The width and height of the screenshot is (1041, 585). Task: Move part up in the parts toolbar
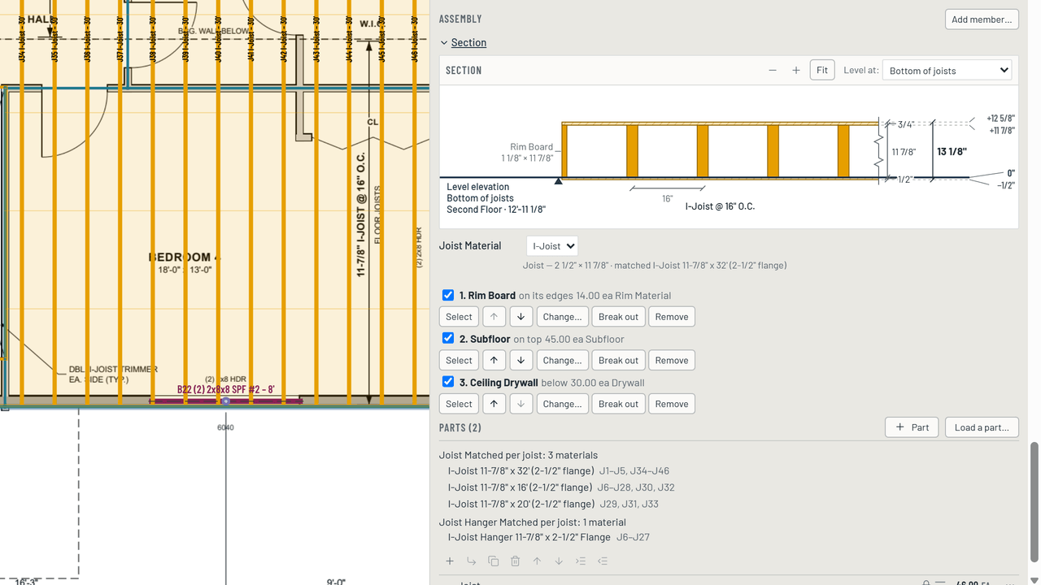point(537,561)
